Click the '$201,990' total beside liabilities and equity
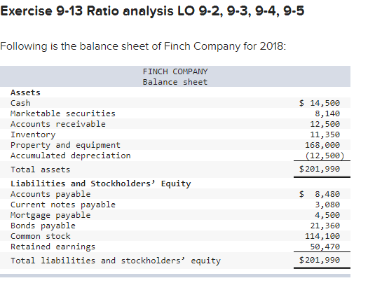Screen dimensions: 382x283 pos(320,260)
